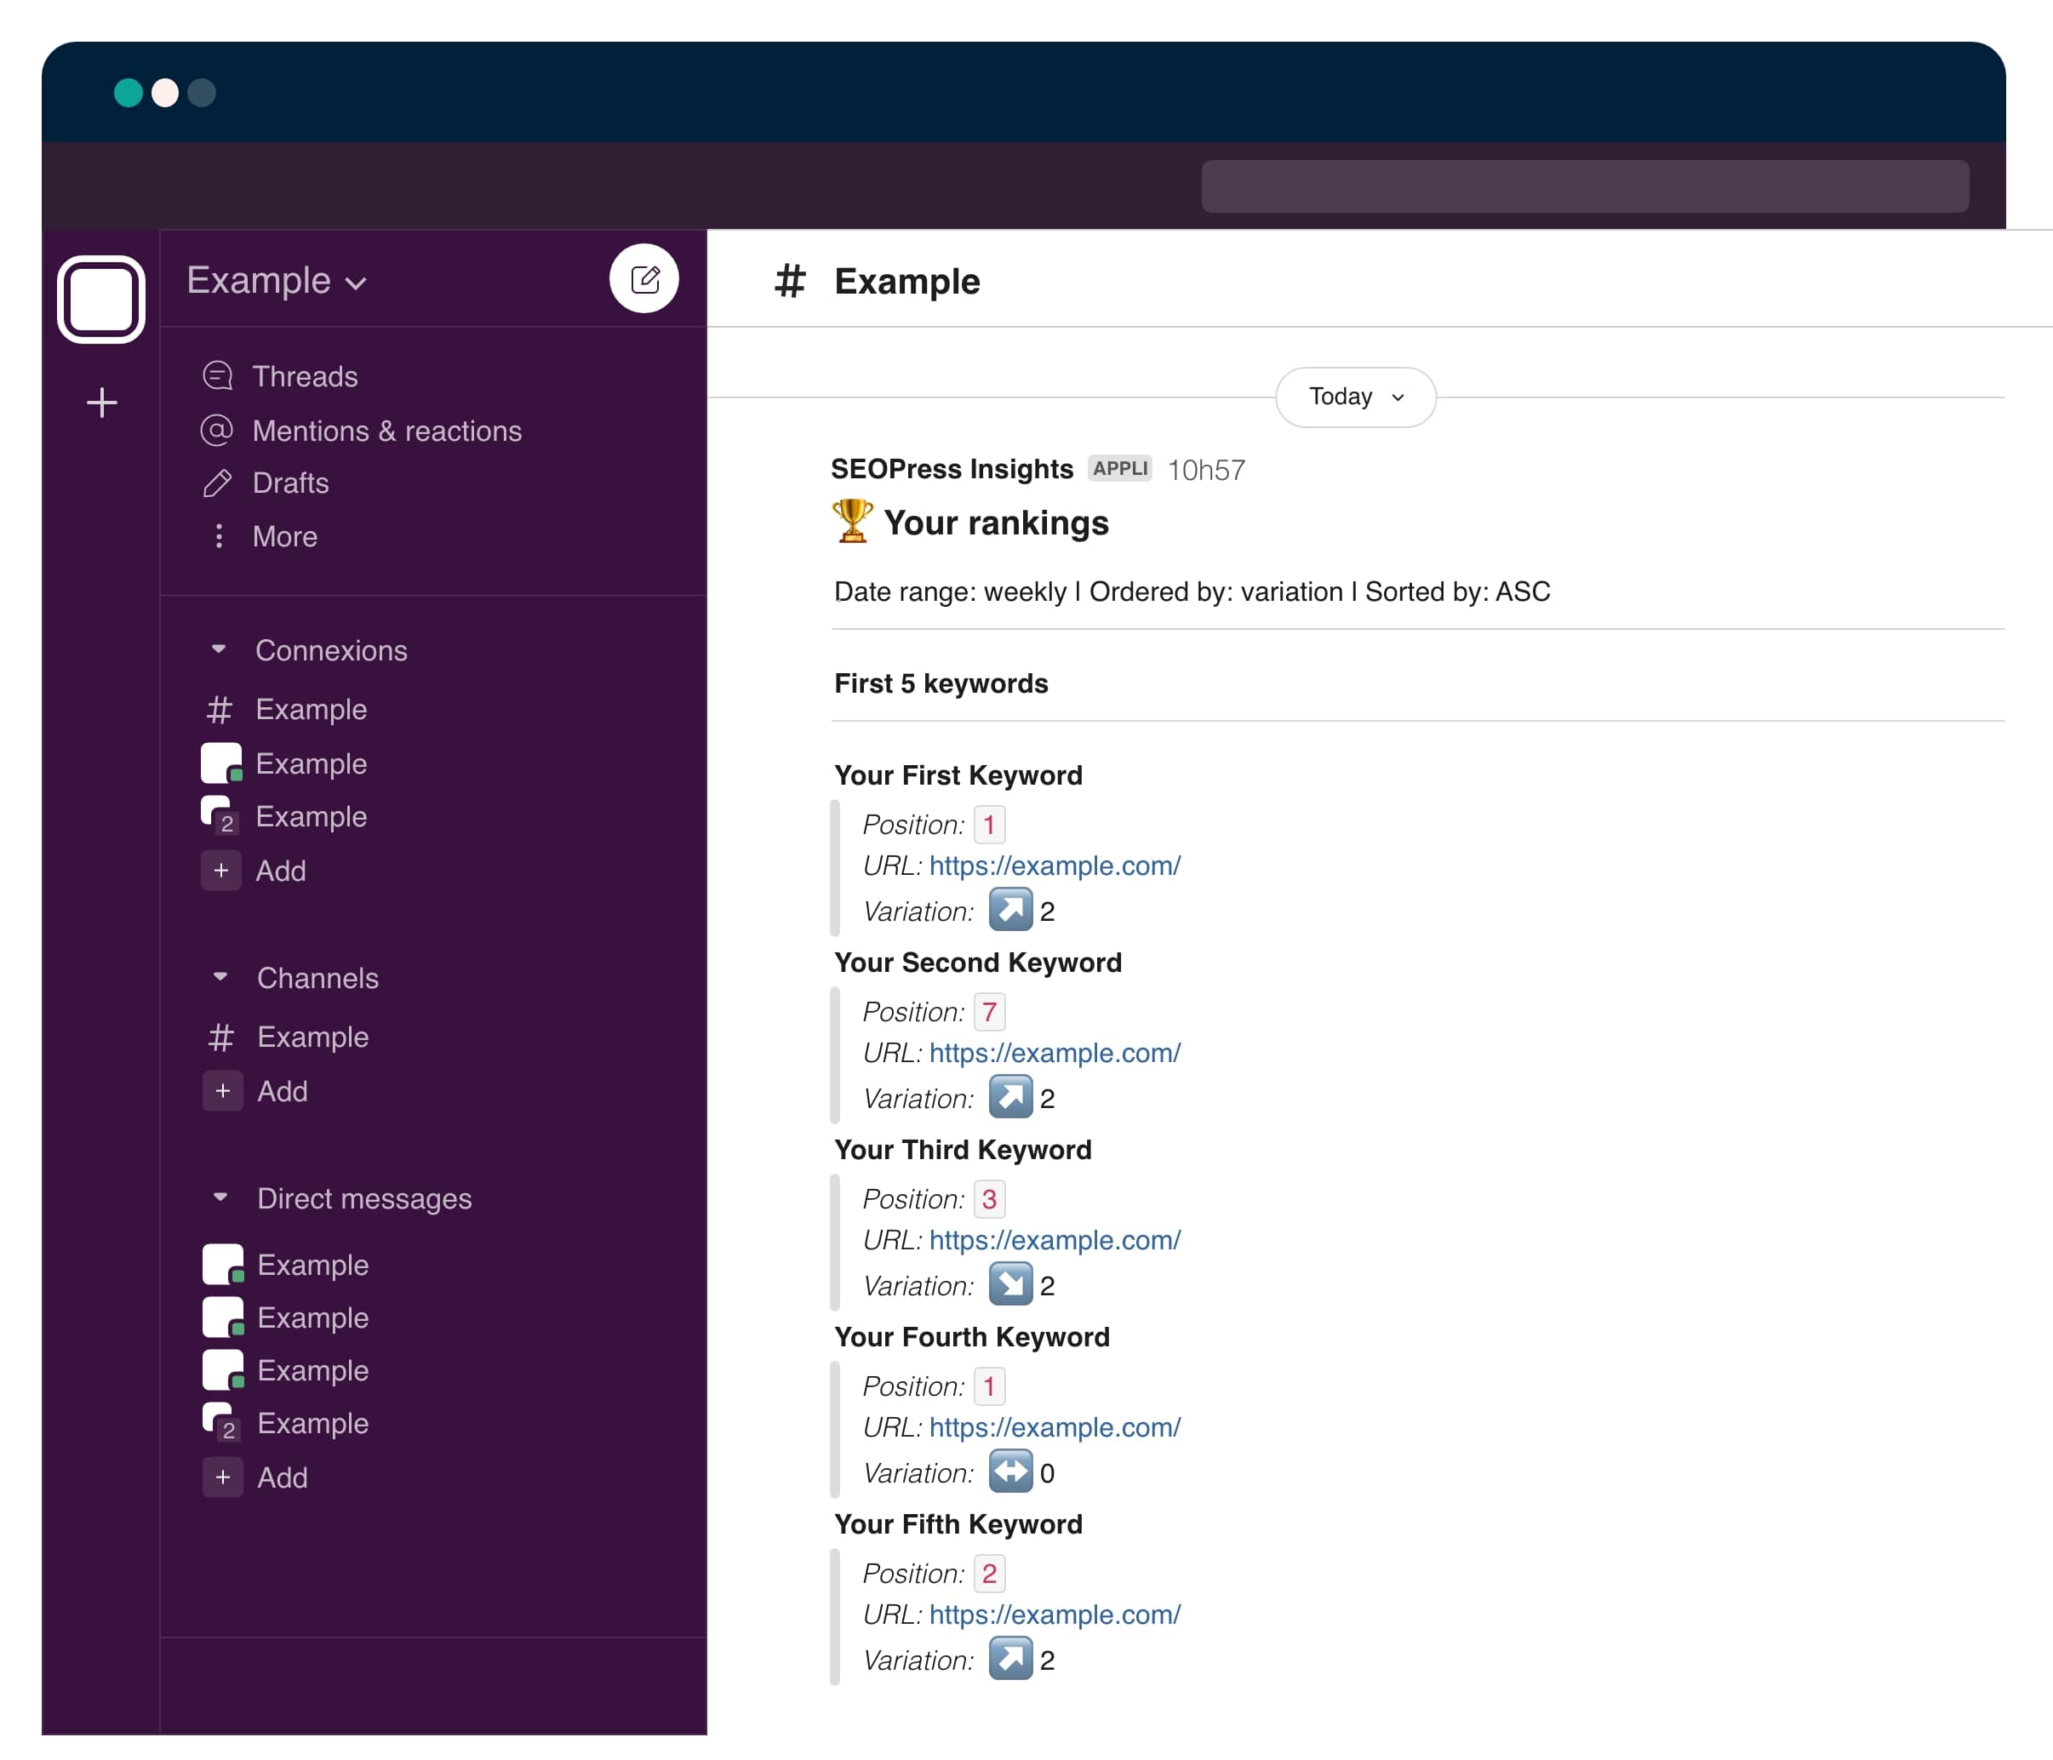Screen dimensions: 2053x1760
Task: Click position badge 7 of Second Keyword
Action: pos(989,1012)
